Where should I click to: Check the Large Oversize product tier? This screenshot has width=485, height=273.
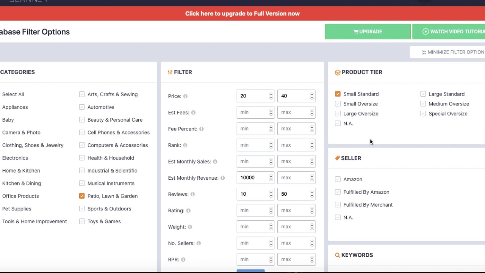(338, 114)
